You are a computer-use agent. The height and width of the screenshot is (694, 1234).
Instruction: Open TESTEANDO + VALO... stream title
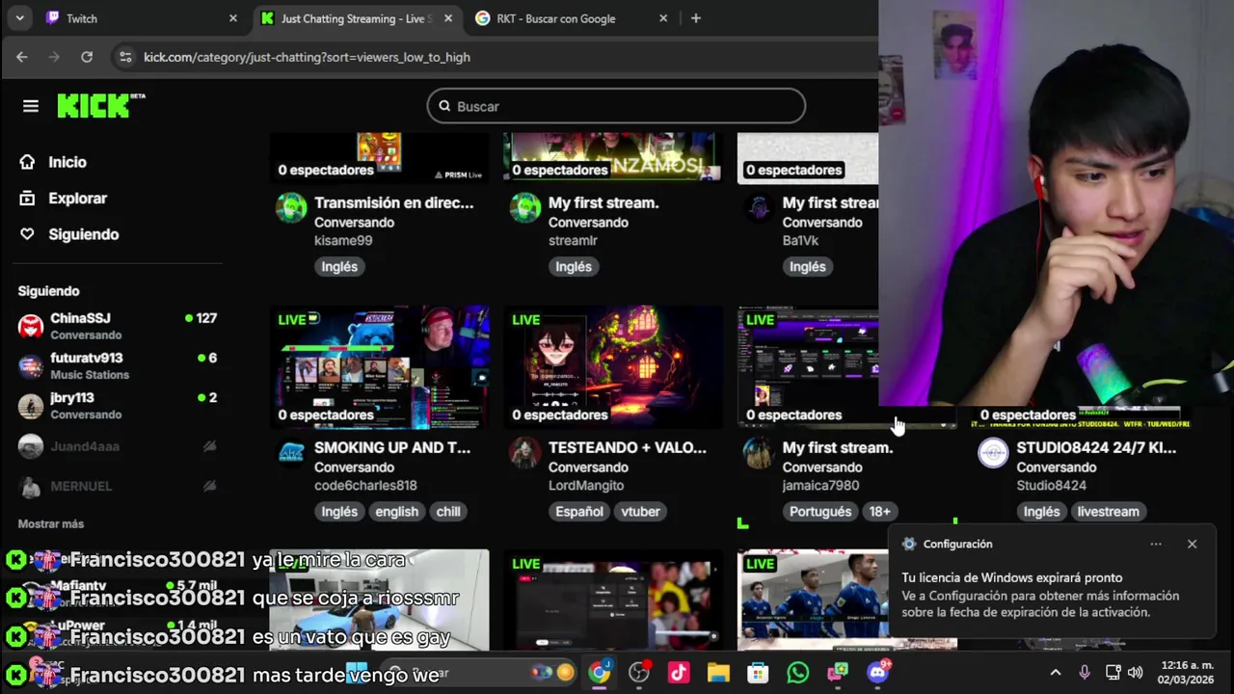click(x=628, y=447)
